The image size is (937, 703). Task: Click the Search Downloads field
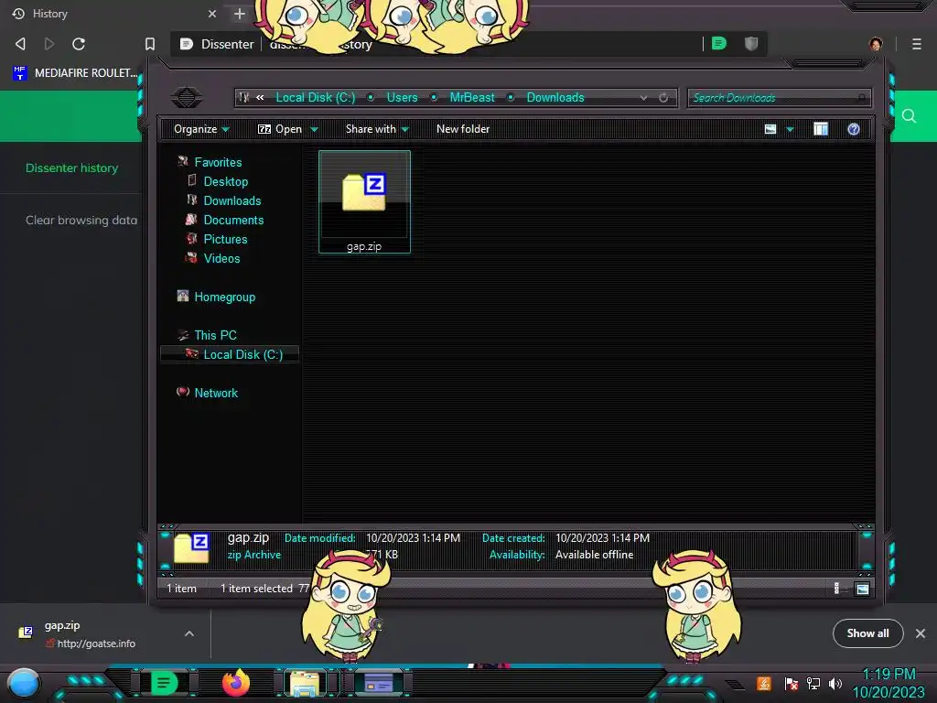(x=780, y=97)
